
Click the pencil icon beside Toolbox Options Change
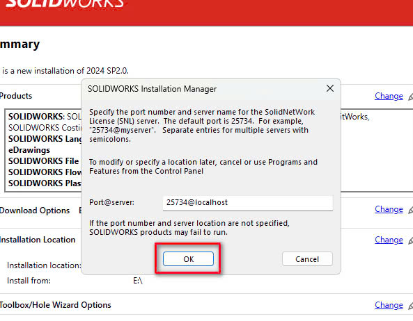pyautogui.click(x=410, y=306)
